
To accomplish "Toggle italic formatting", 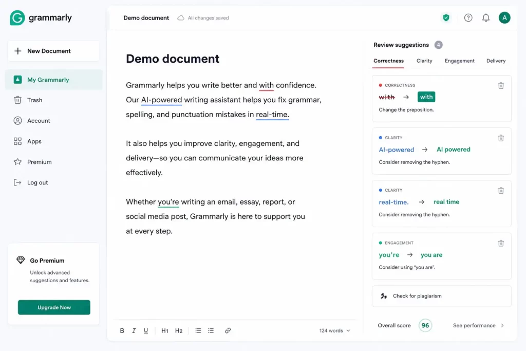I will (x=134, y=330).
